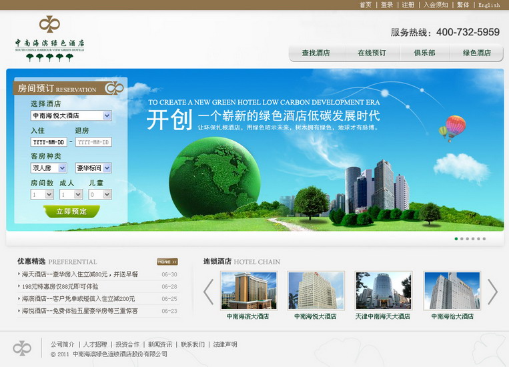Click the 中南海滨大酒店 caption link
This screenshot has width=509, height=367.
(247, 316)
